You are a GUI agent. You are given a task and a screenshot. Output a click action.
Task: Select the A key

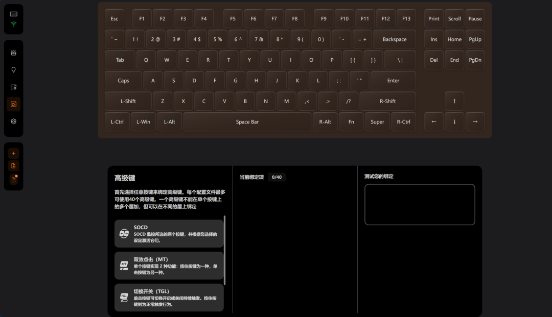tap(153, 81)
